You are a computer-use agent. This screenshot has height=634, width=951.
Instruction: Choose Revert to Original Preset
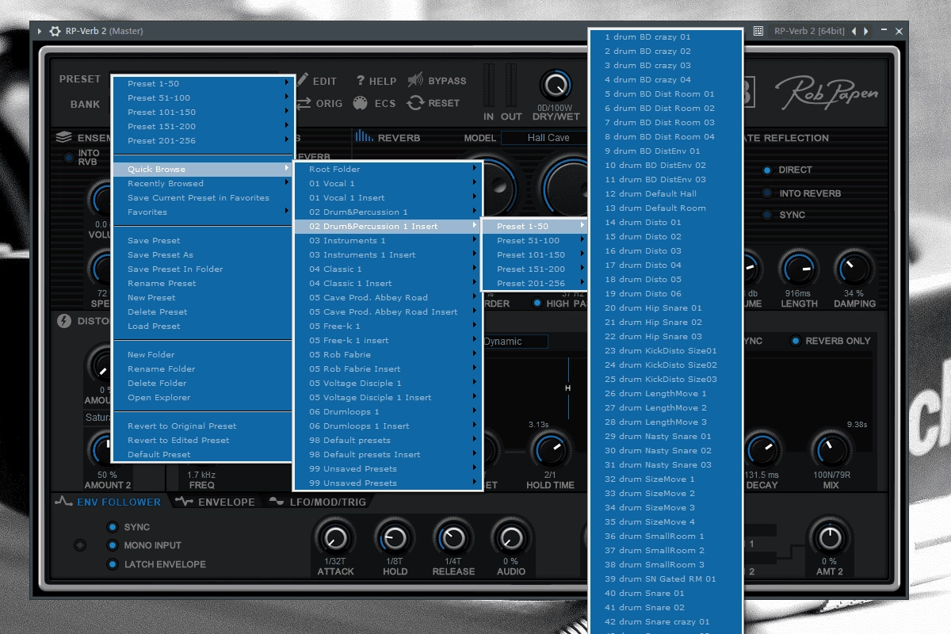[x=204, y=426]
